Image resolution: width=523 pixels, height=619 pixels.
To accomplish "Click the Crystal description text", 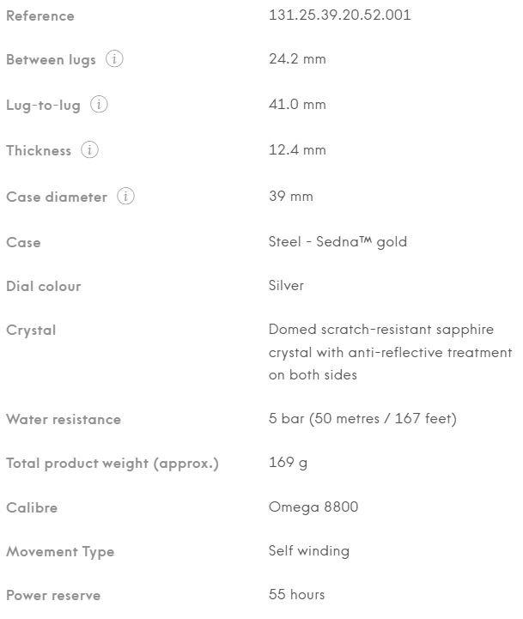I will pos(390,352).
